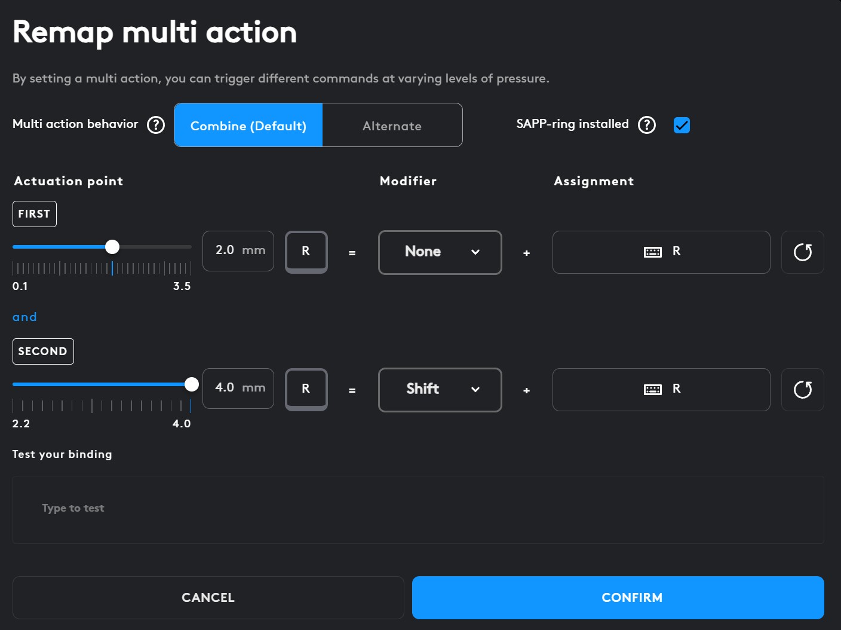841x630 pixels.
Task: Click the Type to test field
Action: pos(418,510)
